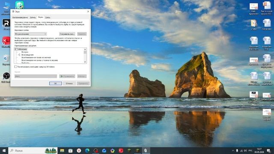Screen dimensions: 274x154
Task: Click the OK button in the Sound dialog
Action: (x=55, y=83)
